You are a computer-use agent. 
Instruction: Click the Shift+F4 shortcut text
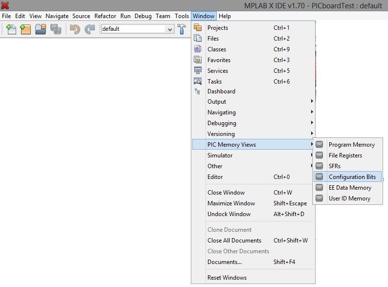click(x=284, y=262)
